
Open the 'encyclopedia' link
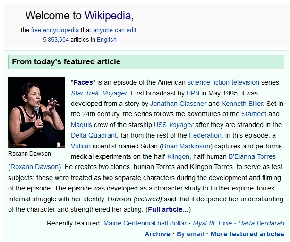[61, 30]
